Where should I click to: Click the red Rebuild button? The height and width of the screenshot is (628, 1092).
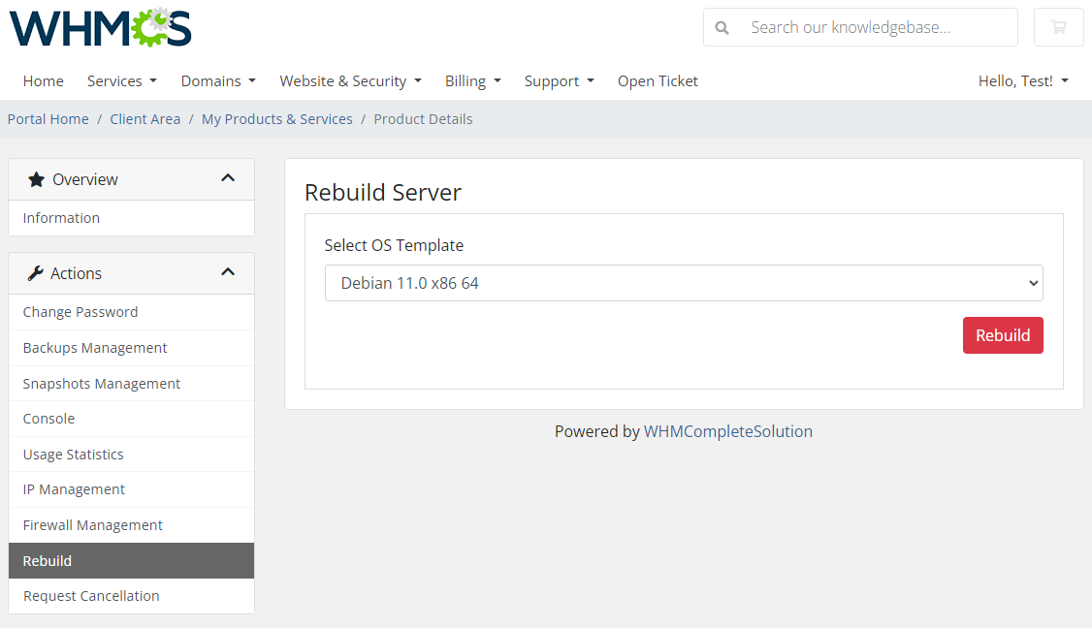coord(1003,334)
